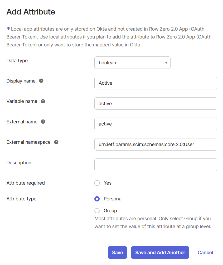This screenshot has width=223, height=265.
Task: Click the External namespace URN field
Action: (156, 144)
